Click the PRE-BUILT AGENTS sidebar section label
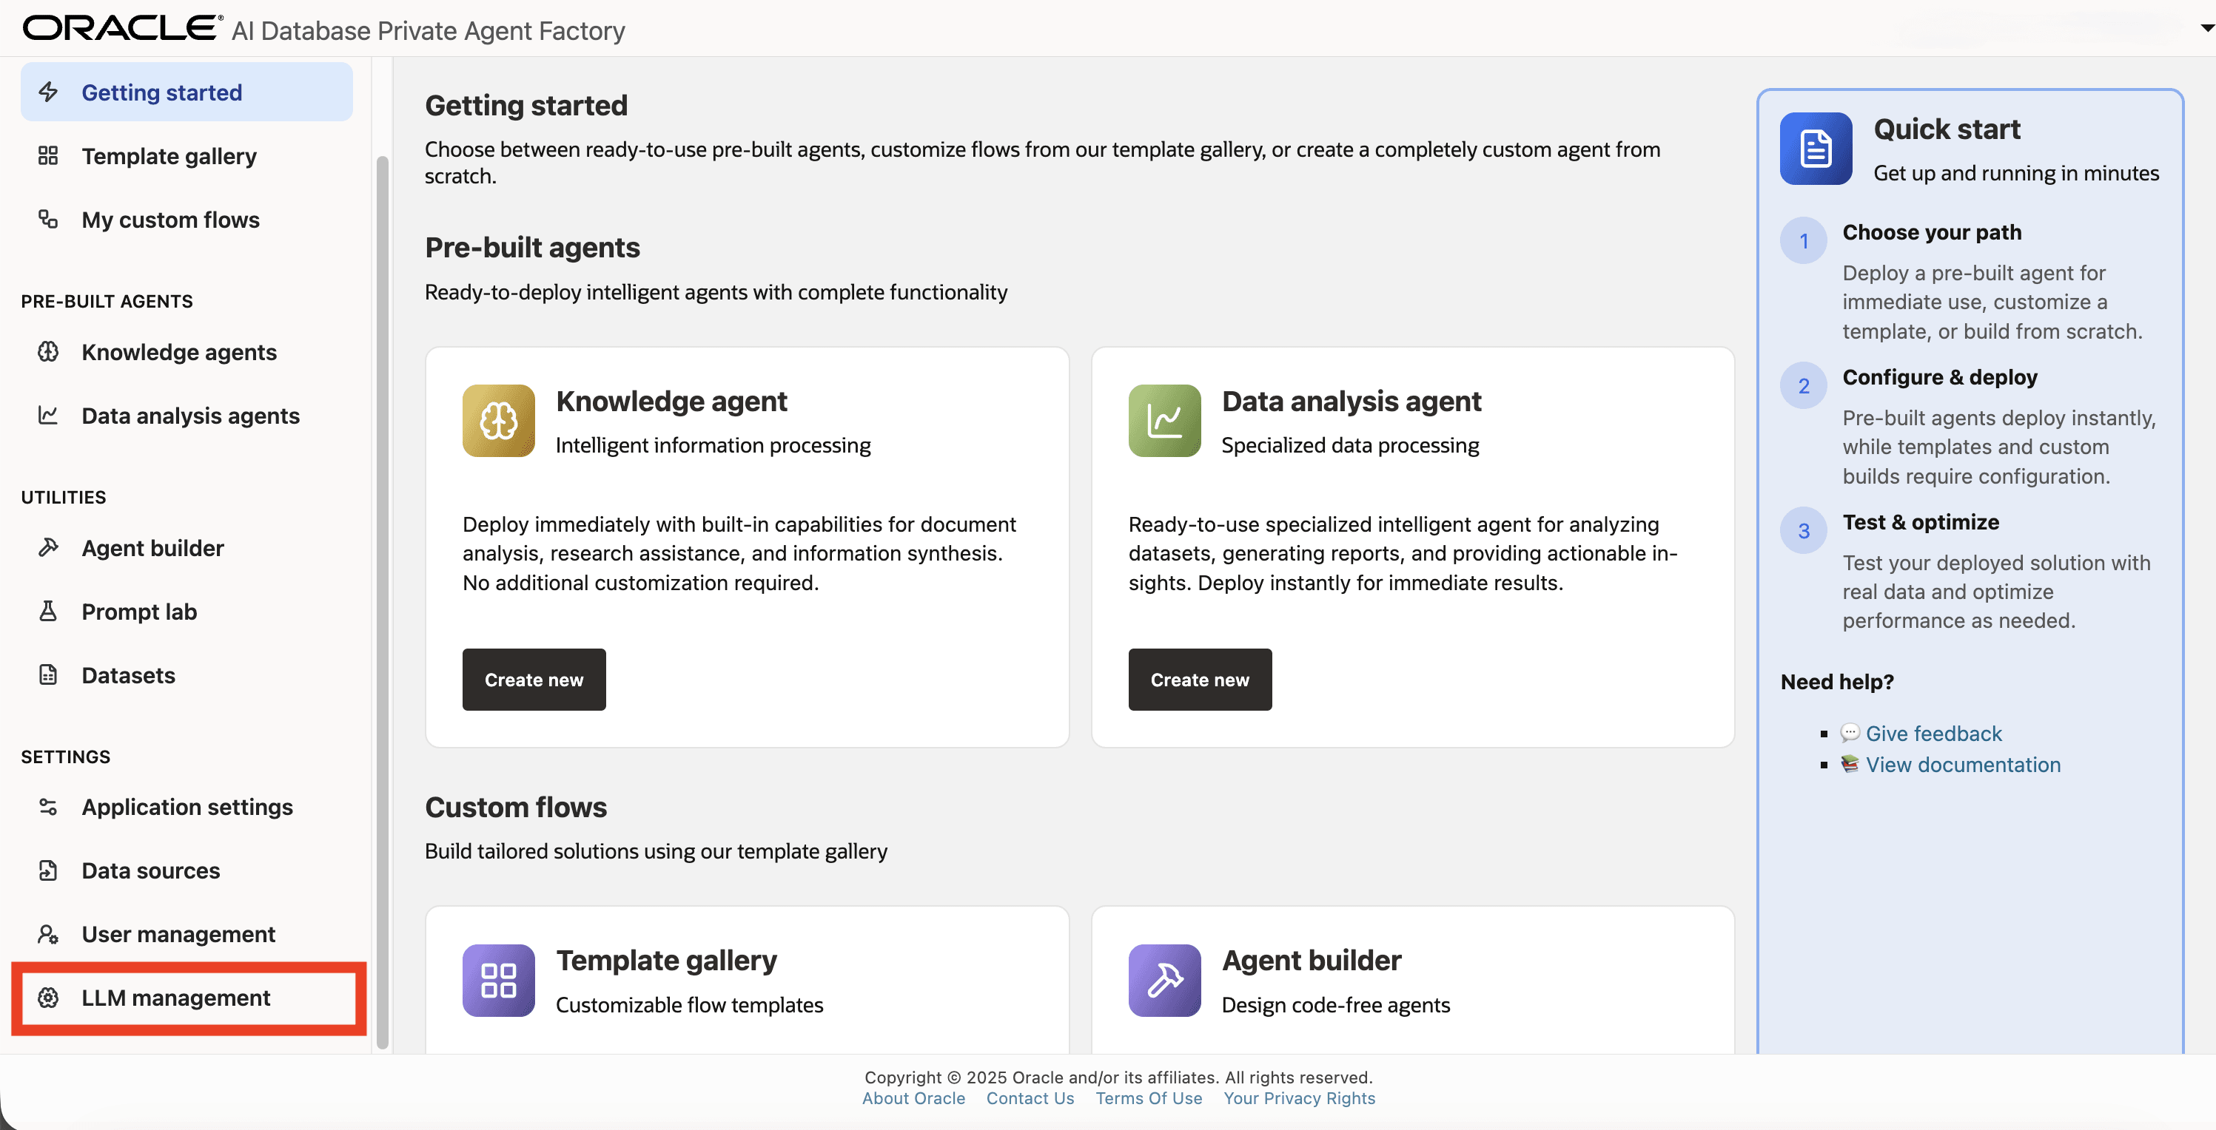Image resolution: width=2216 pixels, height=1130 pixels. [107, 301]
